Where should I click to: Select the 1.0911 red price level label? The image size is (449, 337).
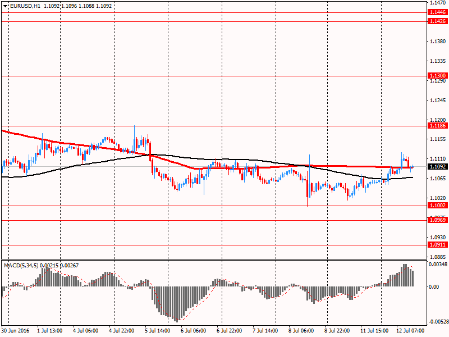click(438, 245)
